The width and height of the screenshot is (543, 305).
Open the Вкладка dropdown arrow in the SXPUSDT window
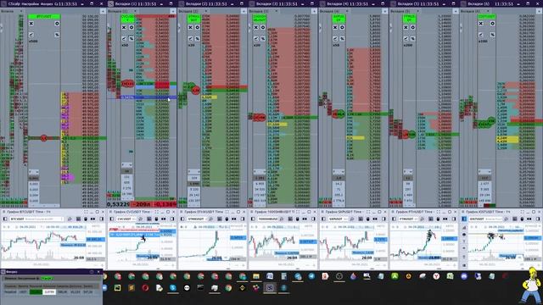point(347,11)
